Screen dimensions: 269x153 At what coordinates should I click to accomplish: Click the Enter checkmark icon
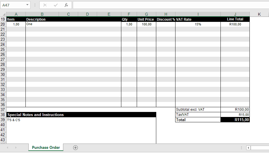56,5
